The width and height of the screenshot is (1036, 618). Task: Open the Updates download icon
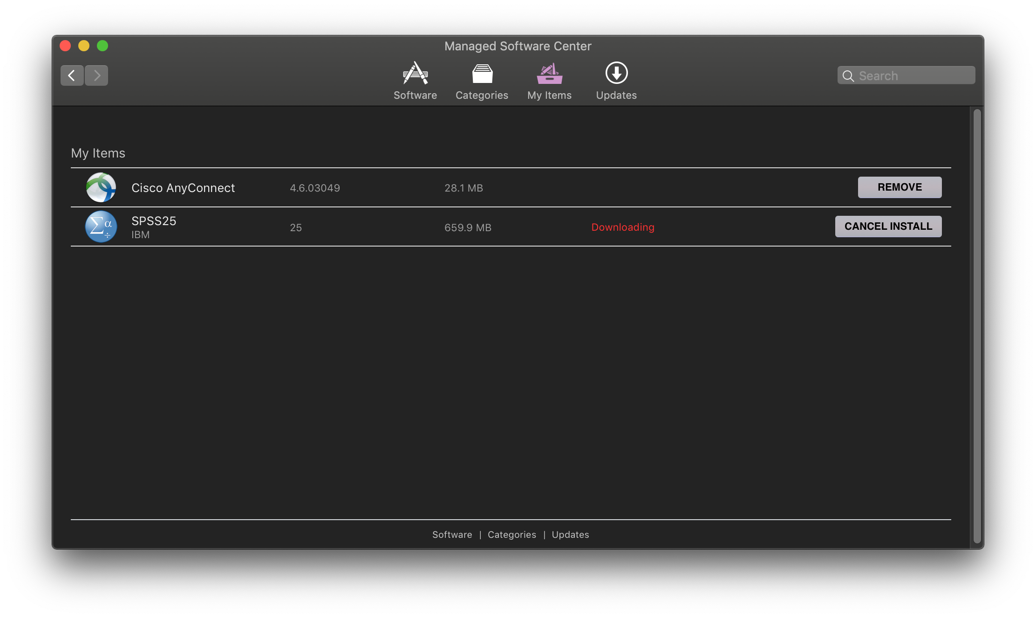[x=616, y=73]
